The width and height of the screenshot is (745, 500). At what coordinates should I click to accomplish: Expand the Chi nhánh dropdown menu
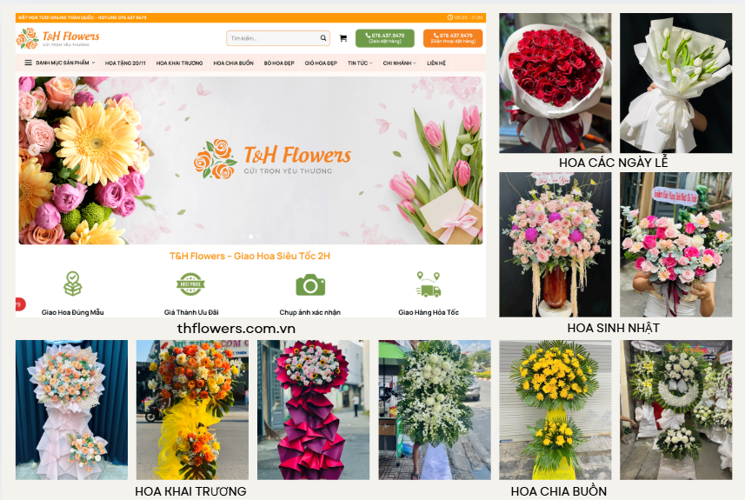[399, 63]
